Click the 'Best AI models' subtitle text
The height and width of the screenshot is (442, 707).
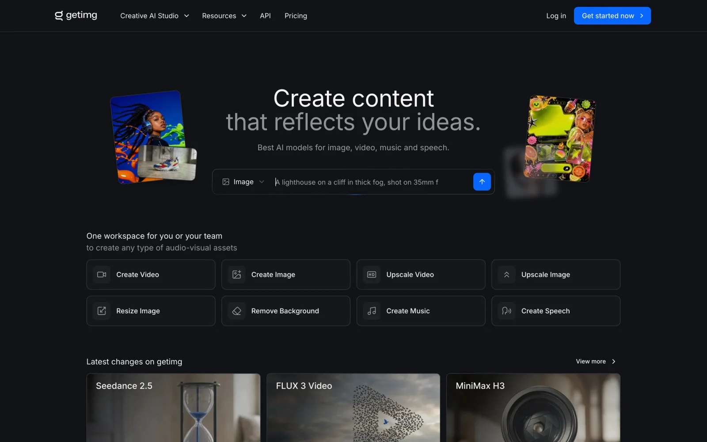(x=353, y=148)
